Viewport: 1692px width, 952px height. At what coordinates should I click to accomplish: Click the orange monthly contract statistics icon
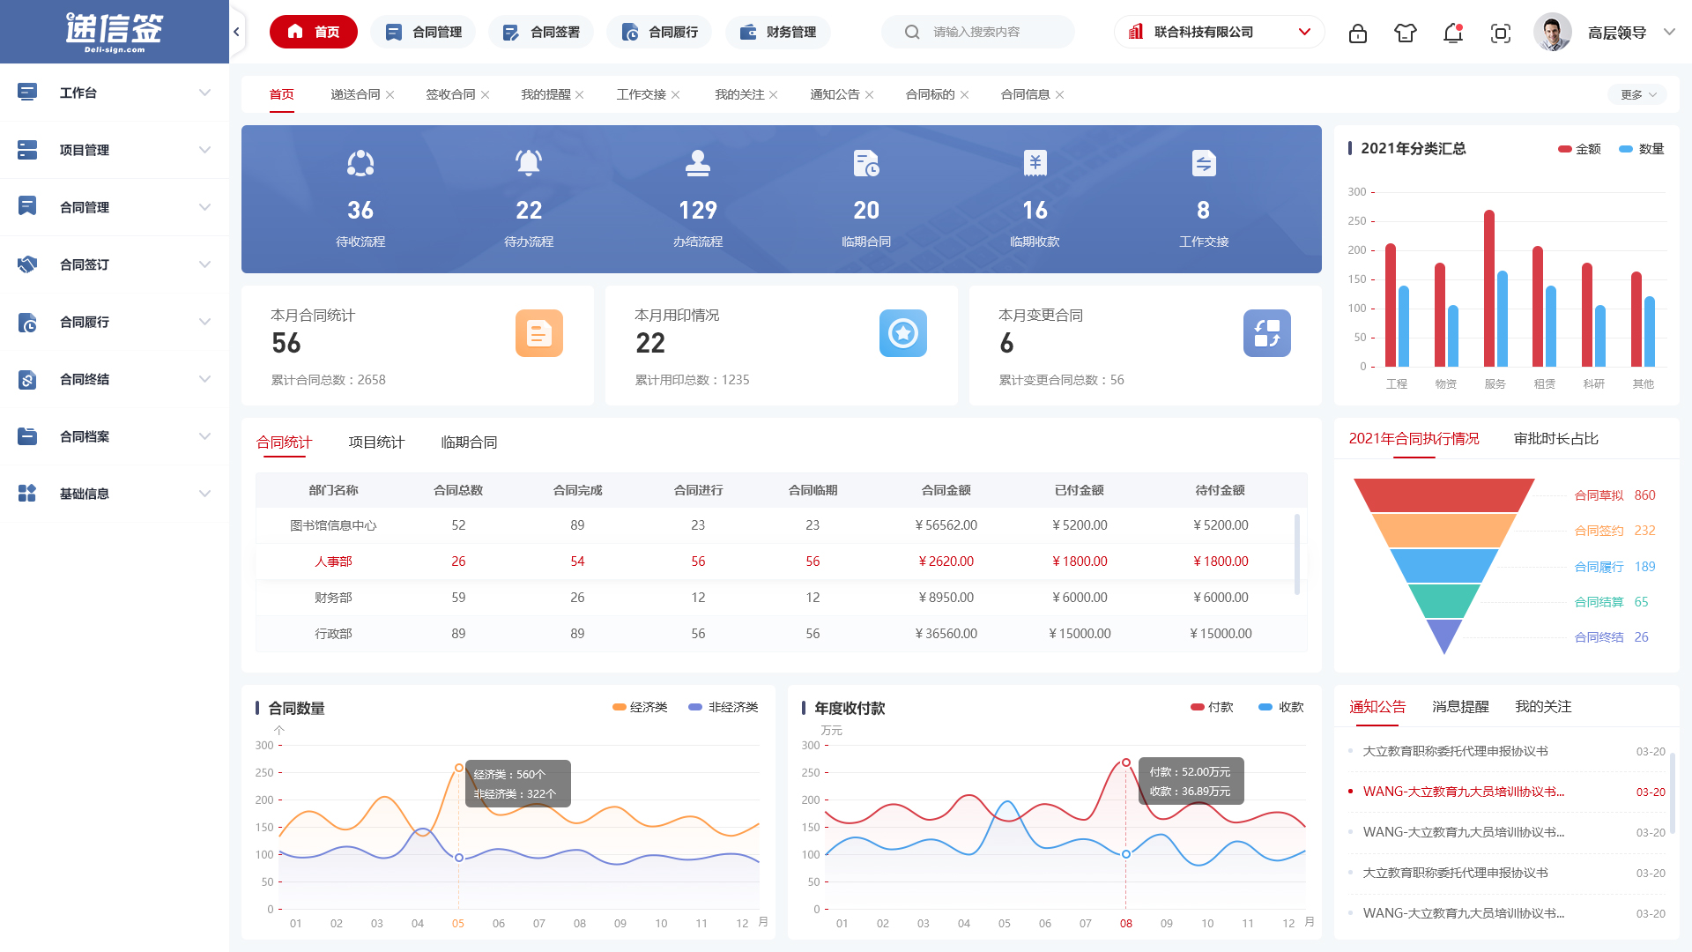[x=538, y=333]
